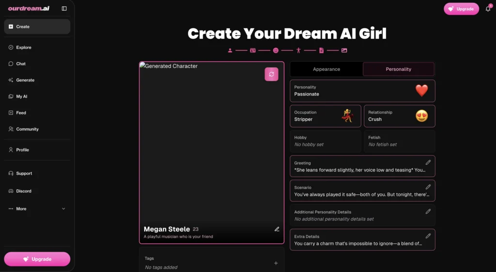The width and height of the screenshot is (496, 272).
Task: Jump to image step icon
Action: 344,50
